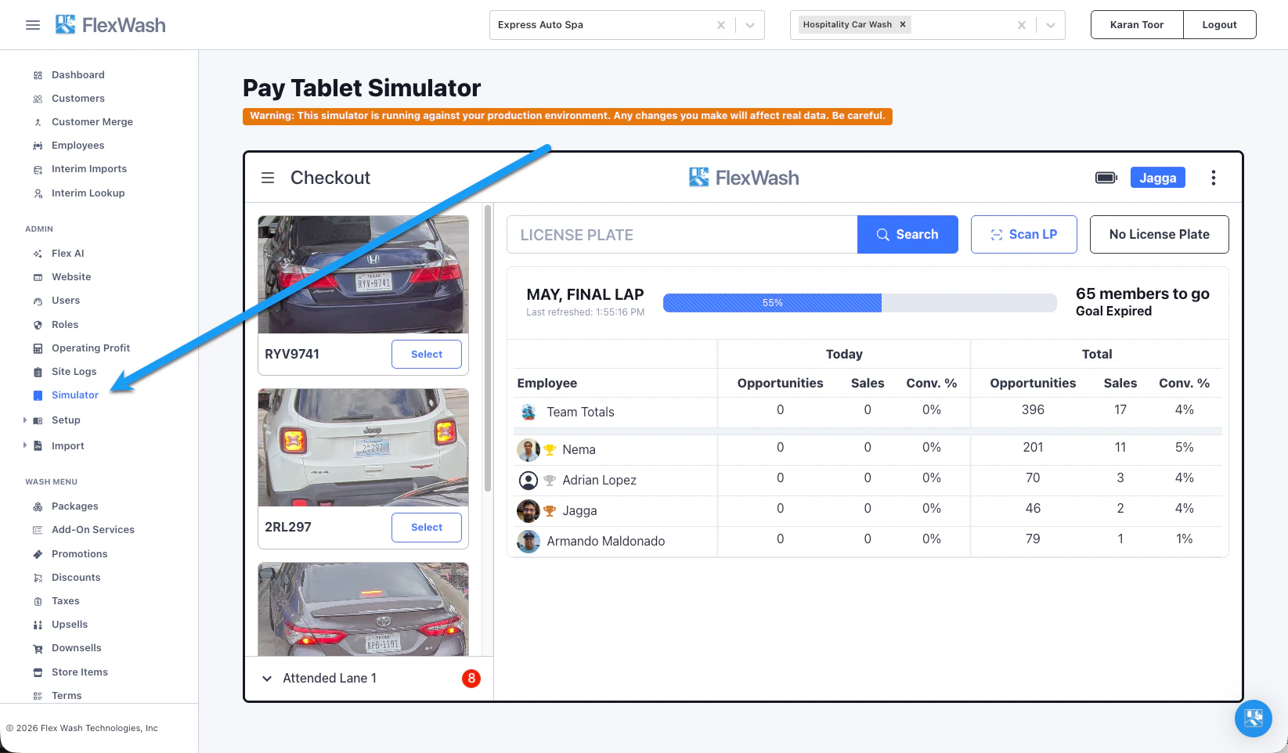
Task: Click the Users sidebar icon
Action: coord(38,301)
